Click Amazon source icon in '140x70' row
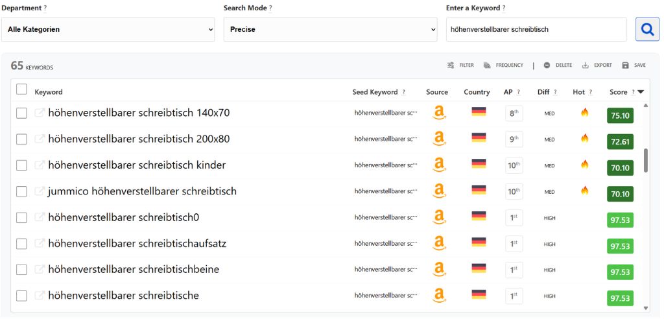 pos(439,113)
